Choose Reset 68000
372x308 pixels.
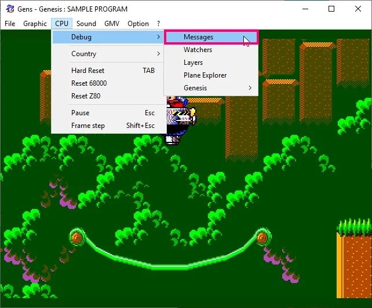108,83
